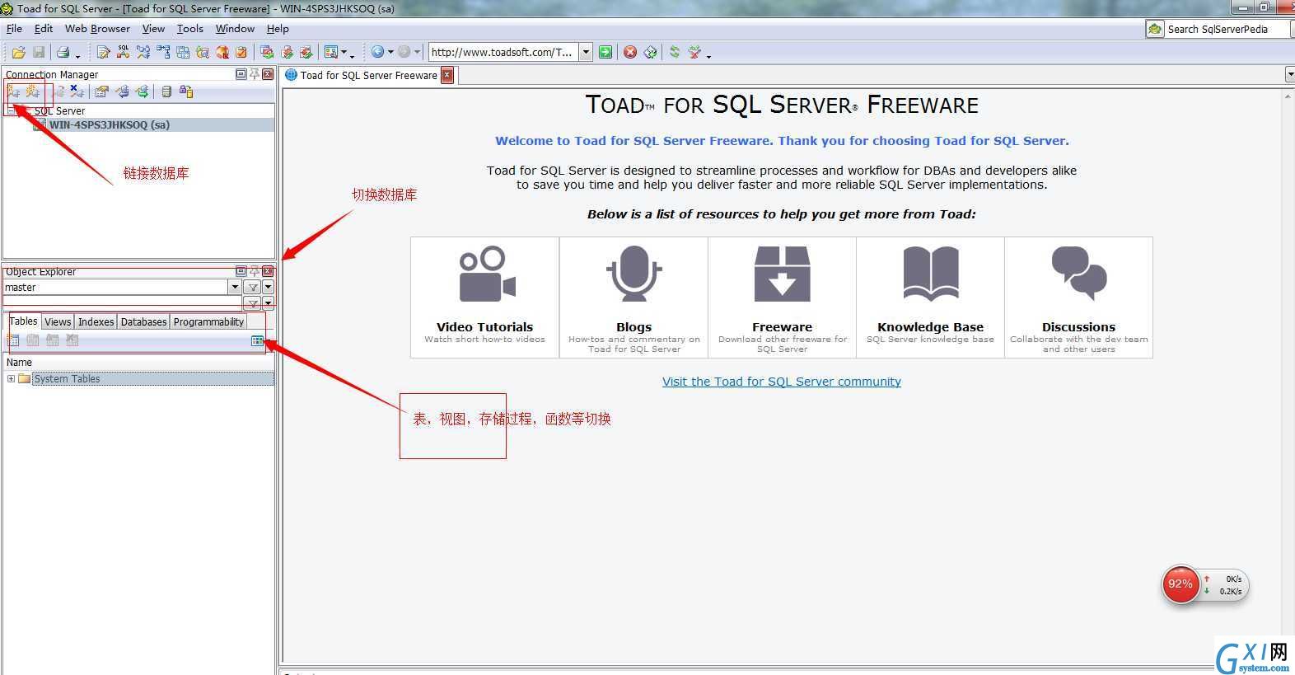Click the Search SqlServerPedia field

coord(1225,29)
